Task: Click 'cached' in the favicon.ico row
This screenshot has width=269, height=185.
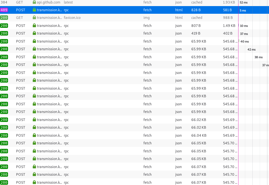Action: pos(197,18)
